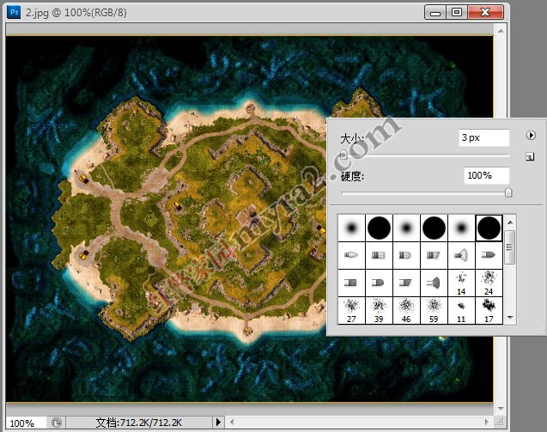This screenshot has height=432, width=547.
Task: Pick the spatter brush labeled 59
Action: 434,311
